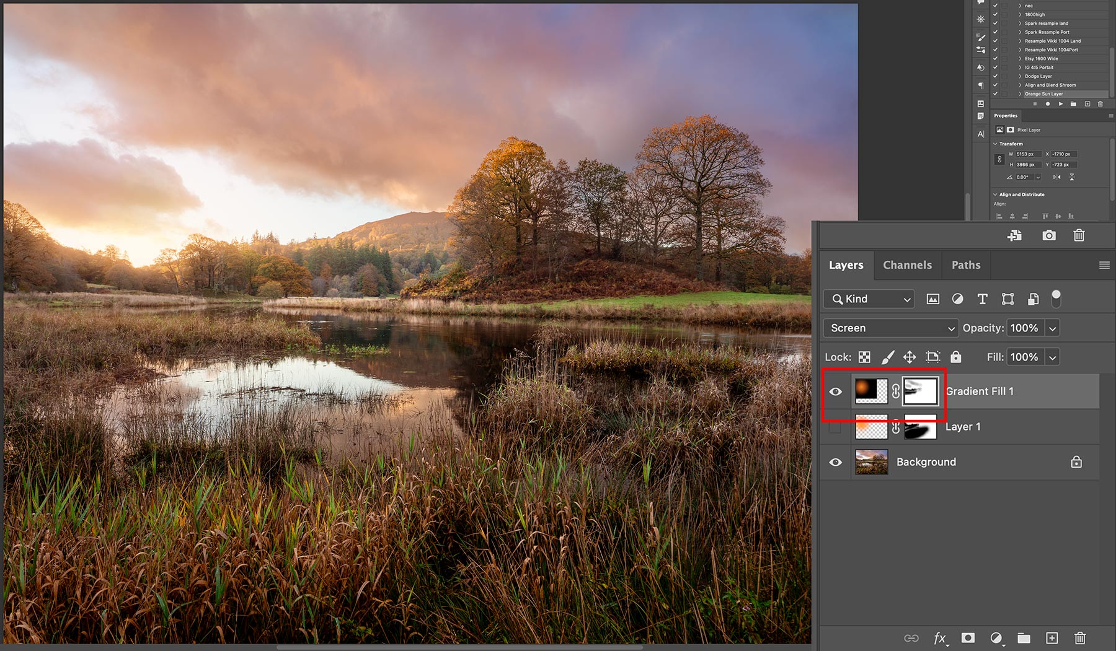
Task: Click the filter for adjustment layers icon
Action: tap(957, 299)
